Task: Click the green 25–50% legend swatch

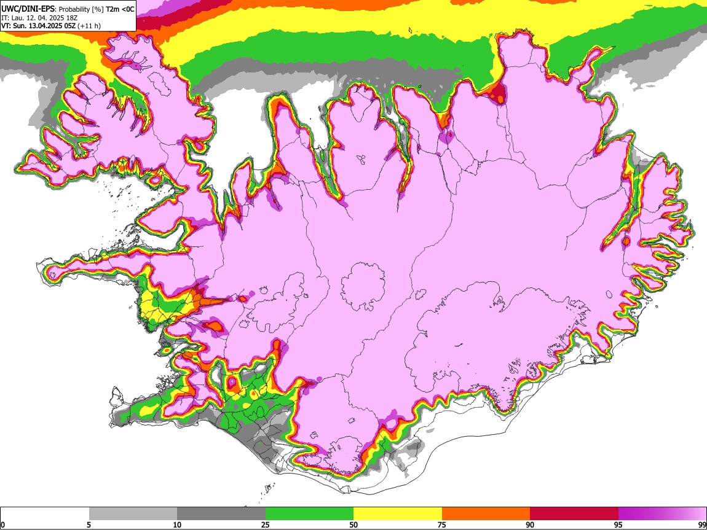Action: point(309,514)
